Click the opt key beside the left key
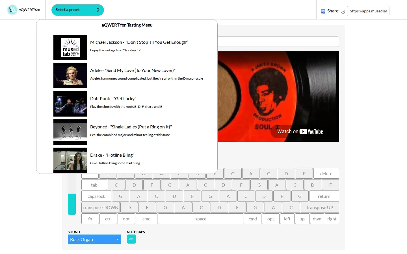Image resolution: width=407 pixels, height=254 pixels. 271,219
